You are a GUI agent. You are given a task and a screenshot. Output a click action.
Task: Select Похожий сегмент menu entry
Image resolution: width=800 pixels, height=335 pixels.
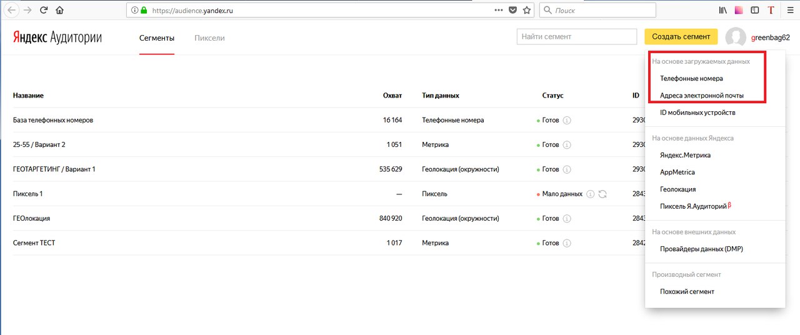click(x=687, y=291)
